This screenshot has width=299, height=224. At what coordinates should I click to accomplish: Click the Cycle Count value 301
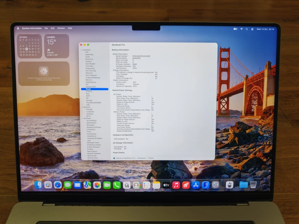coord(135,82)
